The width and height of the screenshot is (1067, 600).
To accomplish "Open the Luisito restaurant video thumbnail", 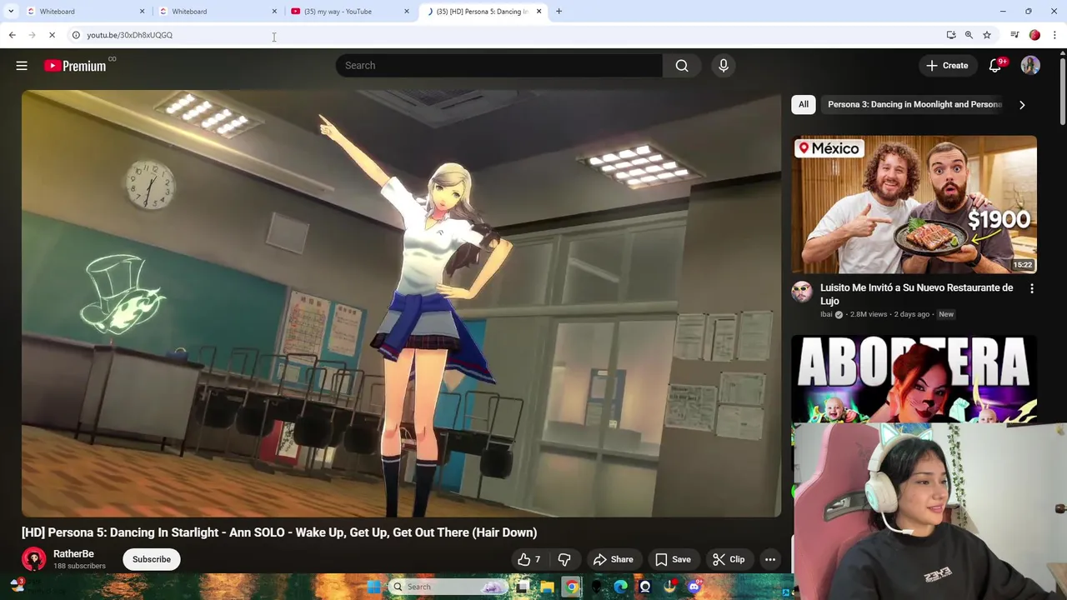I will (914, 205).
